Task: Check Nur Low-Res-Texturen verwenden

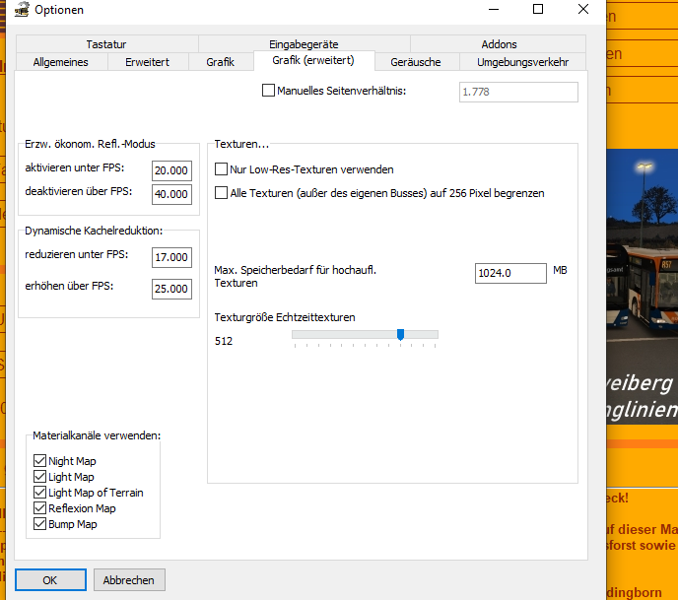Action: point(222,169)
